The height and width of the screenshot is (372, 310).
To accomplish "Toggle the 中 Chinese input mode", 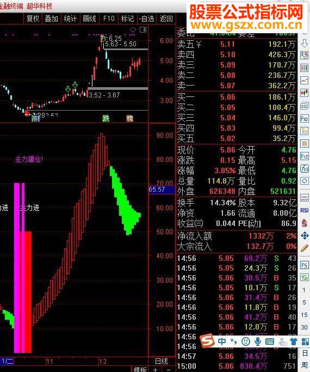I will [x=222, y=341].
